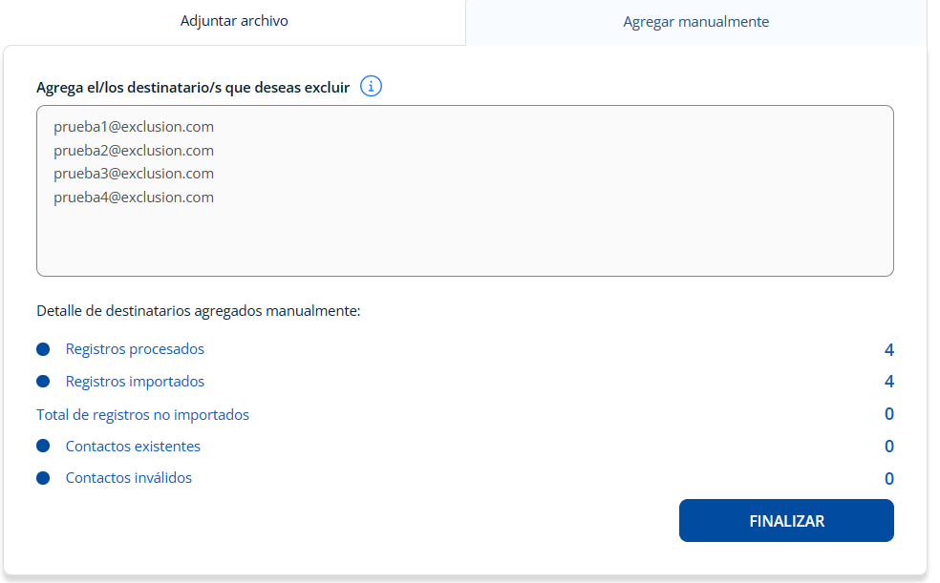Open the Agregar manualmente tab
The height and width of the screenshot is (583, 940).
click(695, 22)
